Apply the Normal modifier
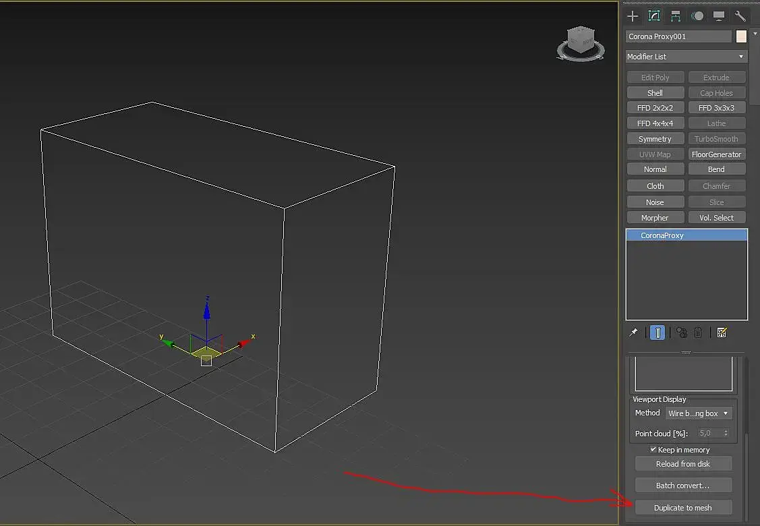 click(655, 169)
